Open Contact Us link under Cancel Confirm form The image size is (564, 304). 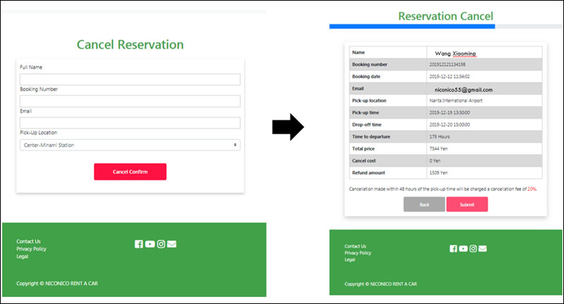(x=28, y=241)
